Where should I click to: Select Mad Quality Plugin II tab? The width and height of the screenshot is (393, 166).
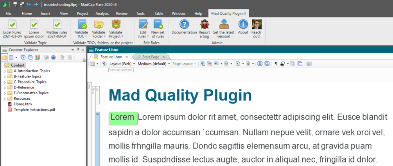click(x=228, y=14)
